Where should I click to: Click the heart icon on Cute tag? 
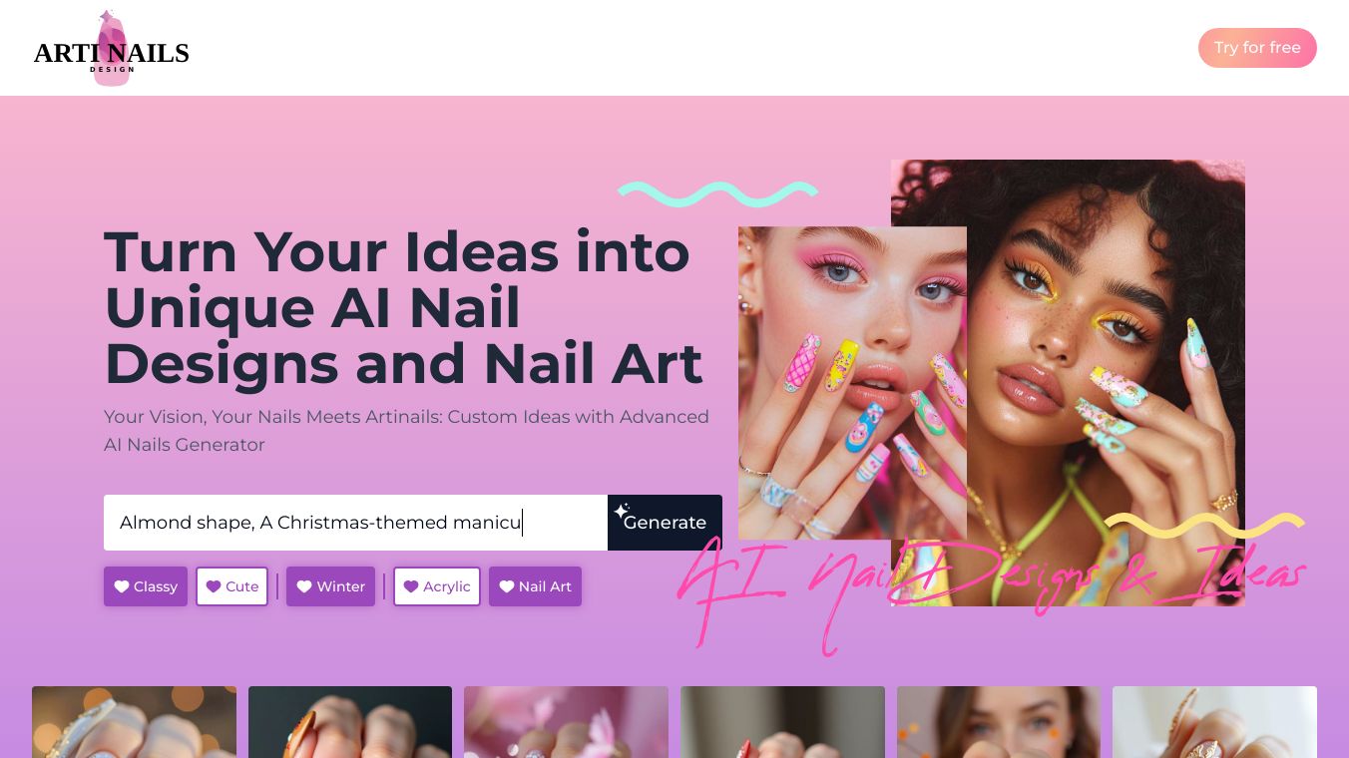click(214, 586)
